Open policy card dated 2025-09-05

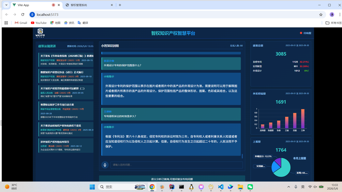(x=66, y=92)
